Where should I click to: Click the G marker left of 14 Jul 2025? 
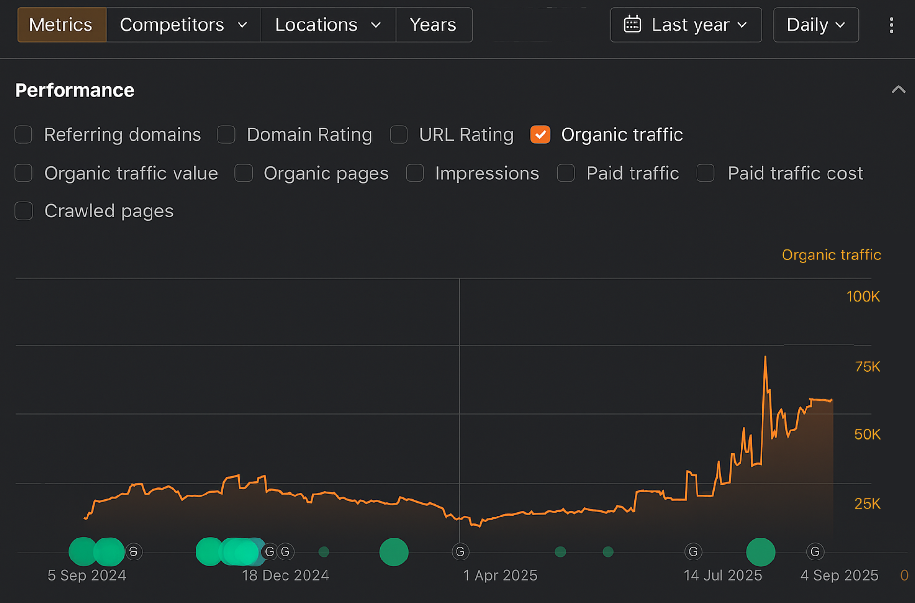(693, 552)
